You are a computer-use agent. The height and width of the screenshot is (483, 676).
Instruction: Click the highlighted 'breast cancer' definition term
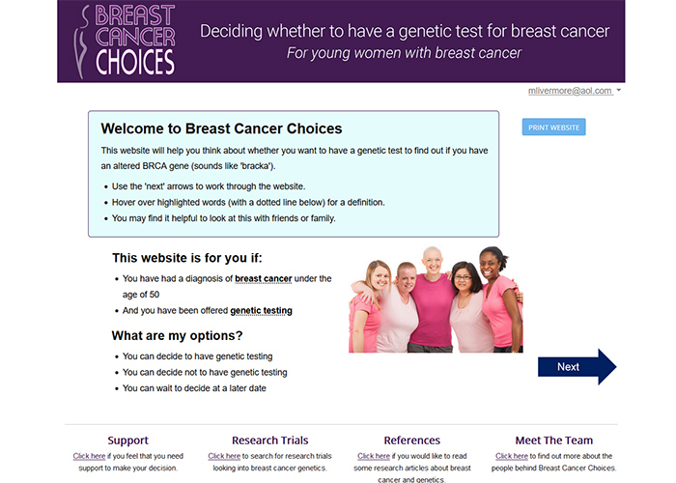264,278
